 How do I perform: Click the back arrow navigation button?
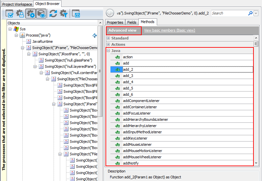coord(110,13)
